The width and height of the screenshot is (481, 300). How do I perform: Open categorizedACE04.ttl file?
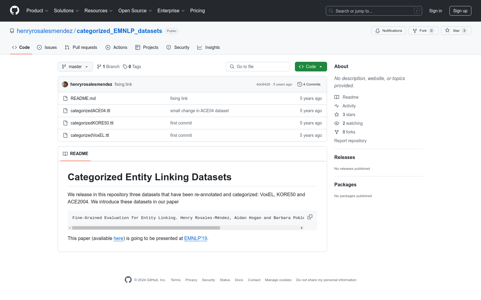(90, 111)
